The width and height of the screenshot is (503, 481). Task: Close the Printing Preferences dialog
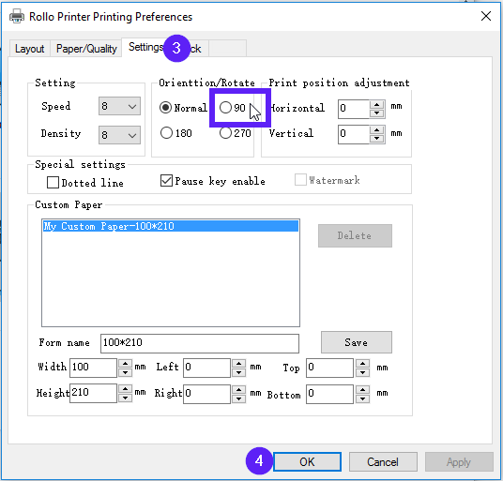point(486,16)
